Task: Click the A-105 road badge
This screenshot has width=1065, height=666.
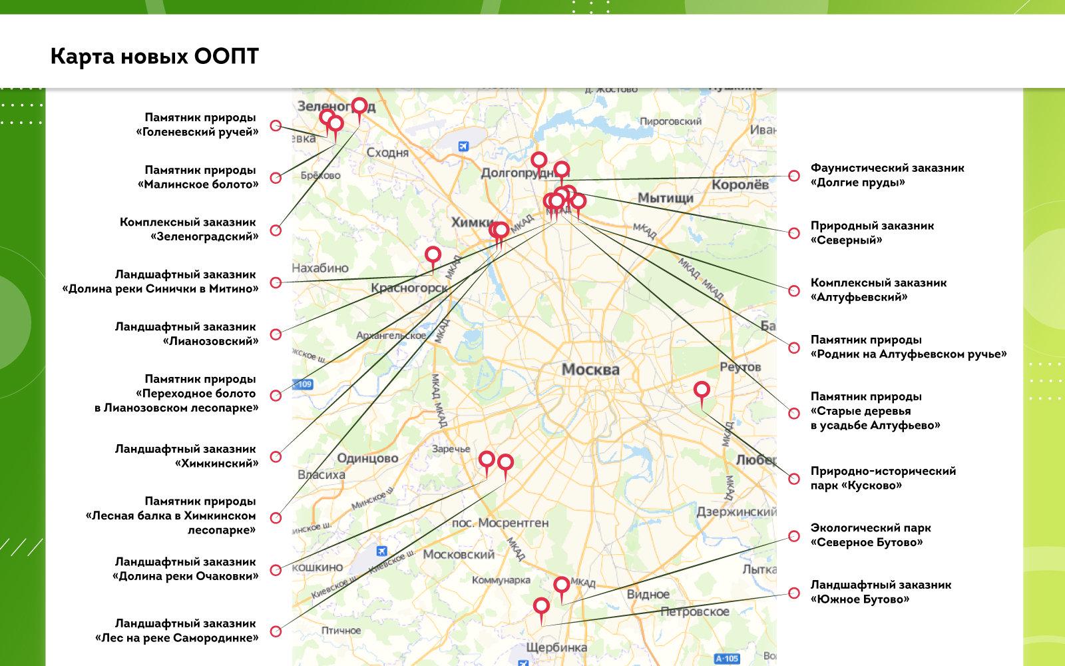Action: point(727,659)
